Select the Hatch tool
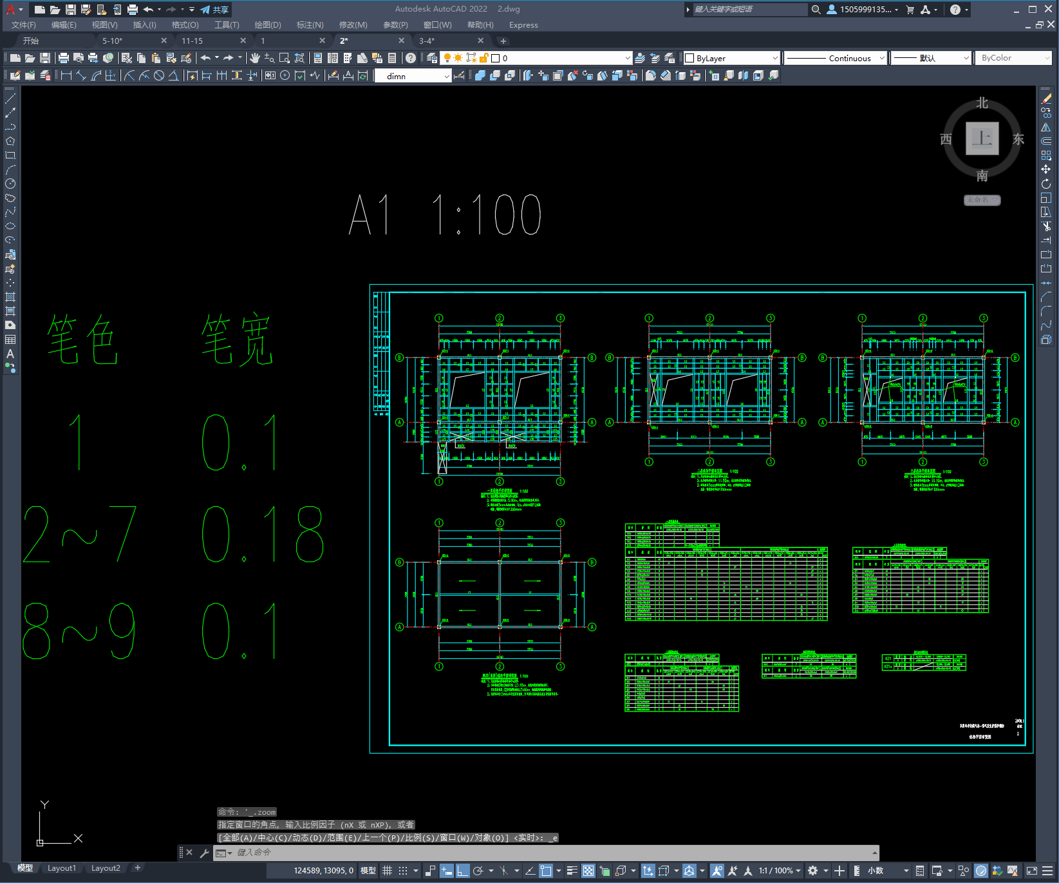Image resolution: width=1059 pixels, height=883 pixels. click(x=10, y=297)
